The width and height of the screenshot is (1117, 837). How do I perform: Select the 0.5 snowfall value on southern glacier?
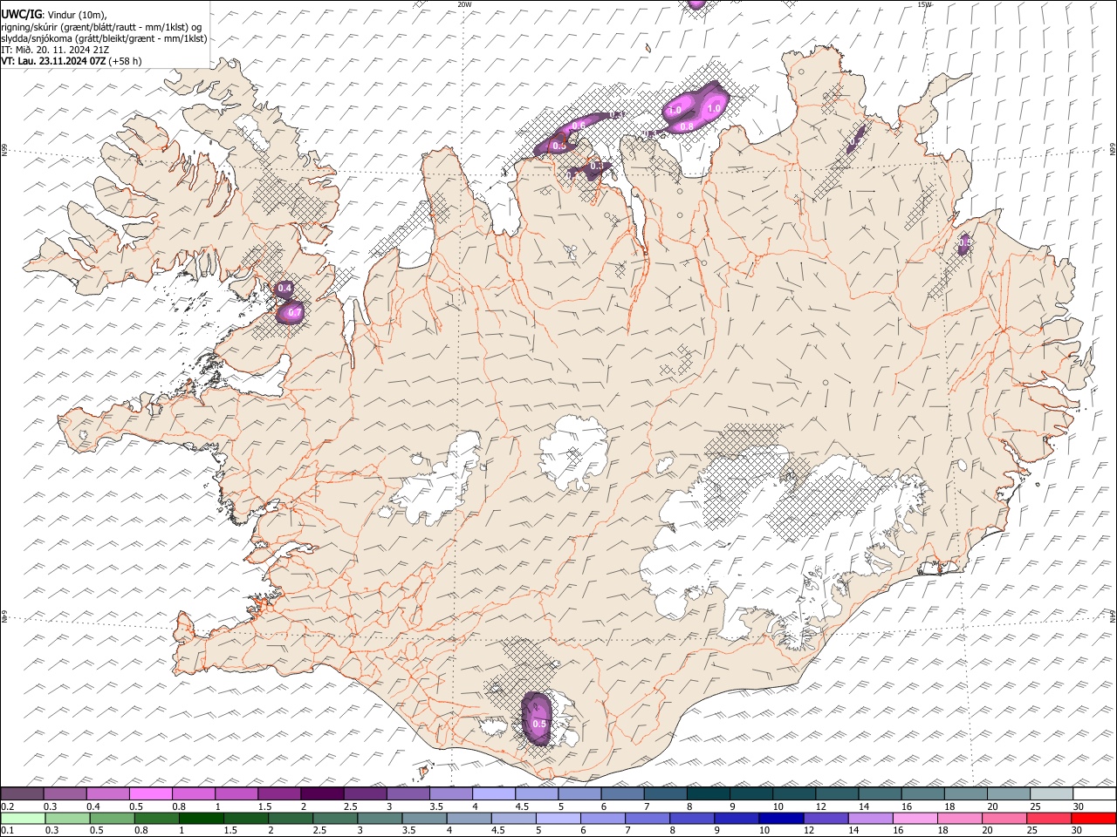[539, 724]
